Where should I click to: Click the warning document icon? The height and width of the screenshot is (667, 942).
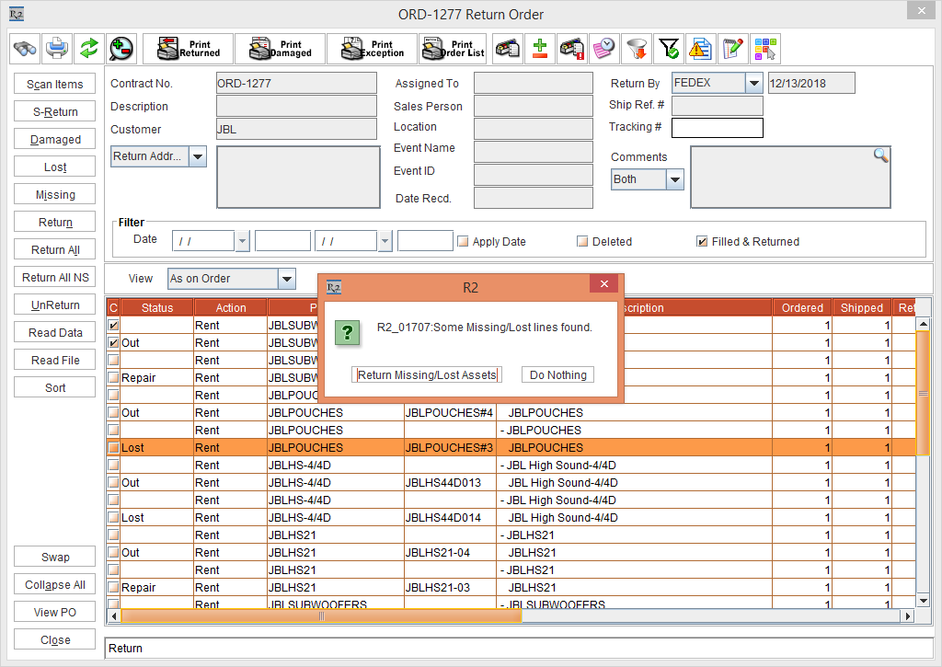point(700,49)
